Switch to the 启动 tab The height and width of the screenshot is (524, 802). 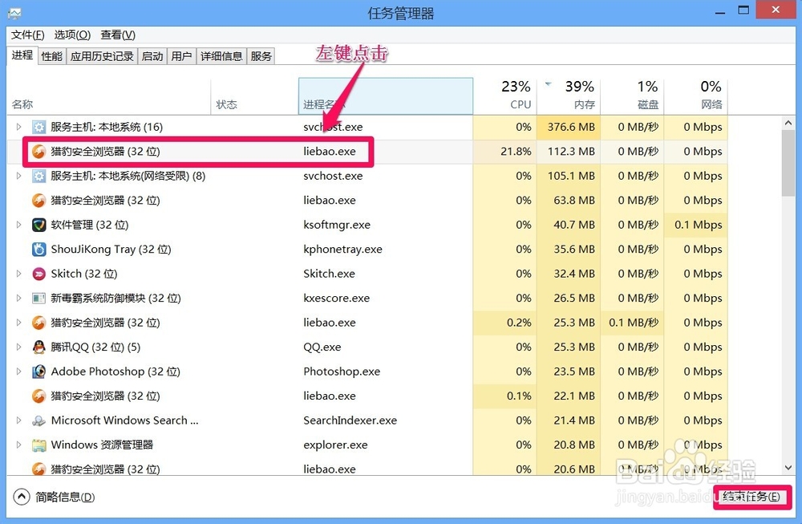click(152, 56)
